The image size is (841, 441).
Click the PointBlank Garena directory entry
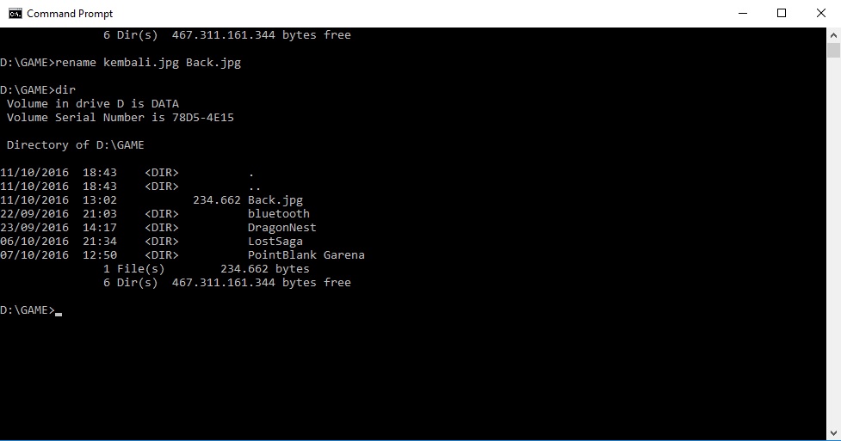click(306, 255)
